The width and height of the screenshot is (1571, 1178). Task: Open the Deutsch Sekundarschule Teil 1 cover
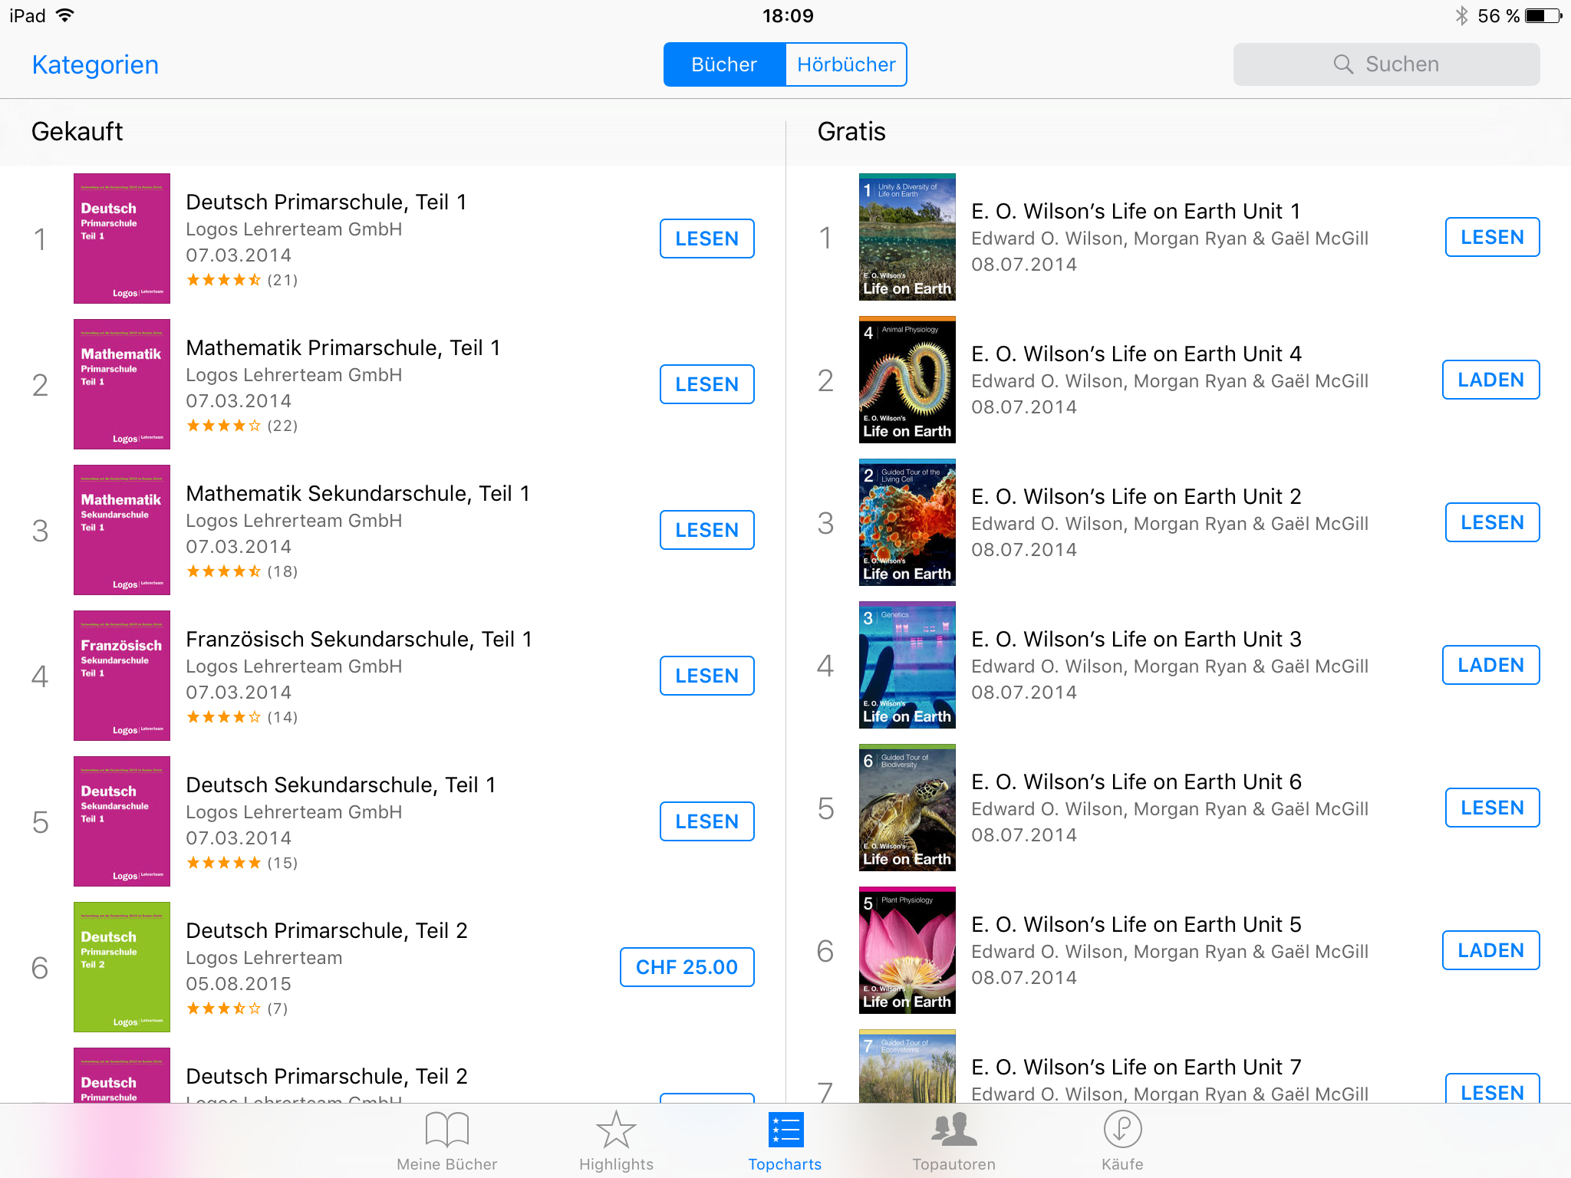coord(122,821)
